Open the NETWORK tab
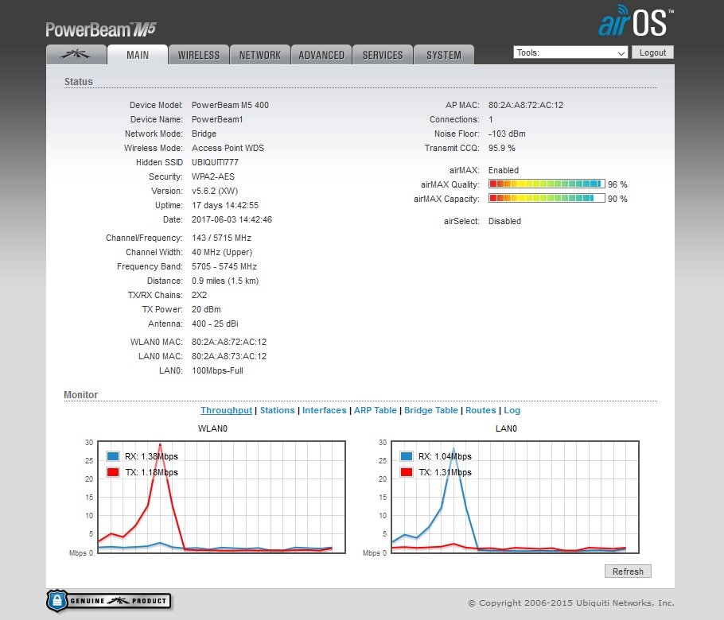The height and width of the screenshot is (620, 724). [x=260, y=54]
